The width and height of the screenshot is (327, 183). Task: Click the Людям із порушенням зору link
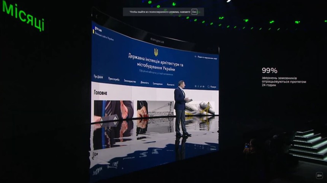point(207,58)
